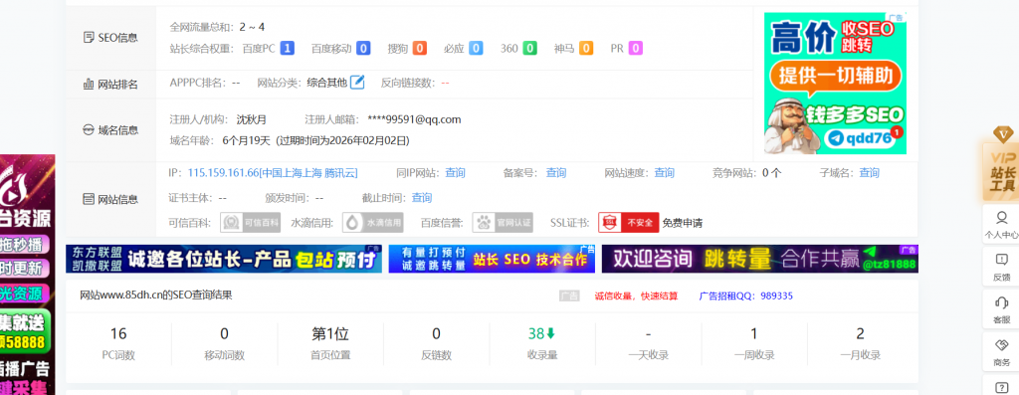1019x395 pixels.
Task: Click 反链数 value 0
Action: pyautogui.click(x=436, y=334)
